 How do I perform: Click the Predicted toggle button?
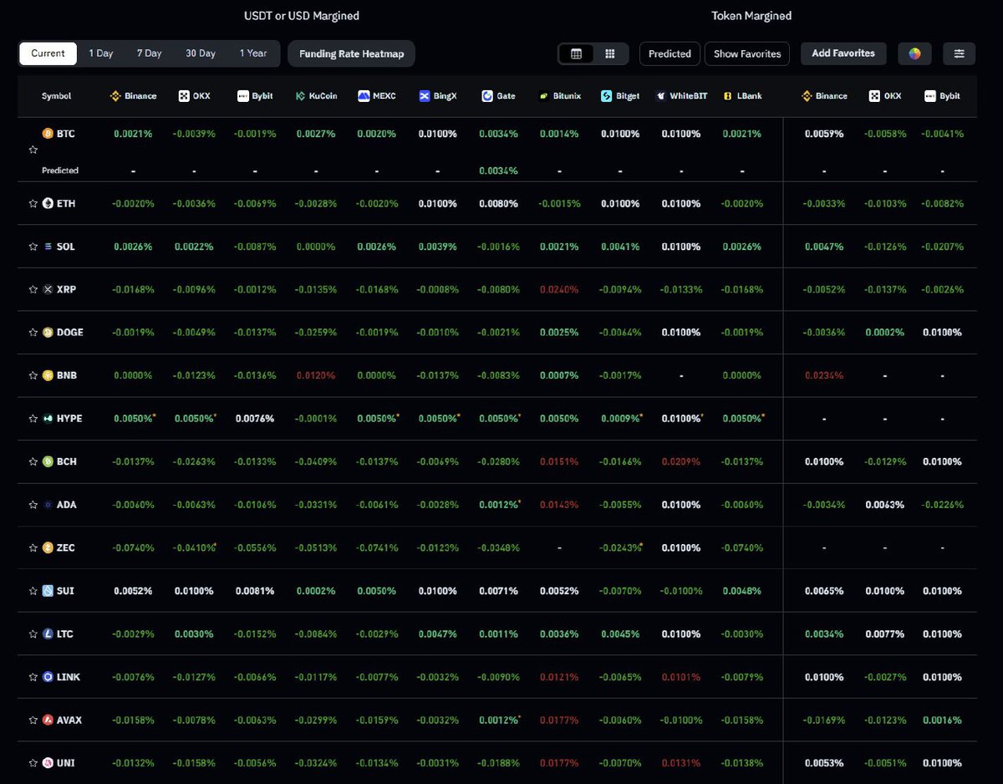coord(669,53)
